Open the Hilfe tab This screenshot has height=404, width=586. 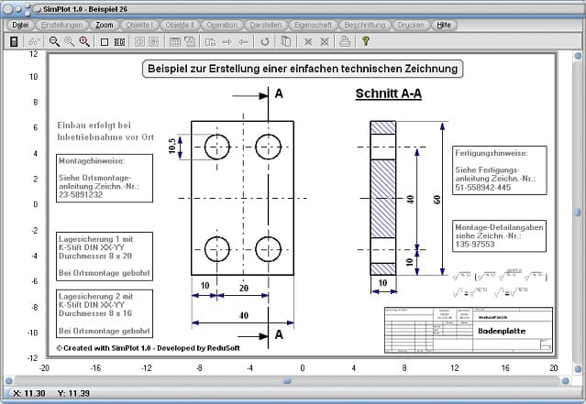444,26
